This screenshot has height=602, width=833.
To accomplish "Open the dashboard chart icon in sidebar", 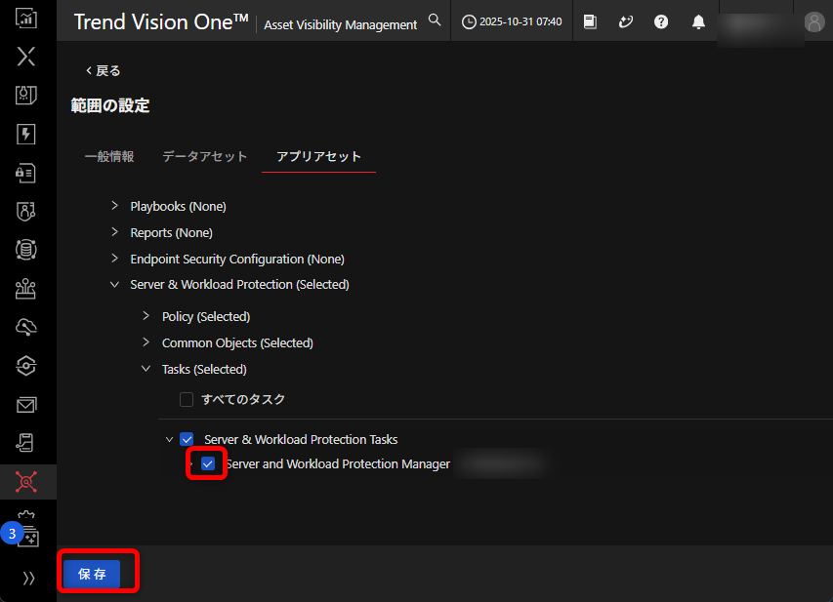I will click(26, 18).
